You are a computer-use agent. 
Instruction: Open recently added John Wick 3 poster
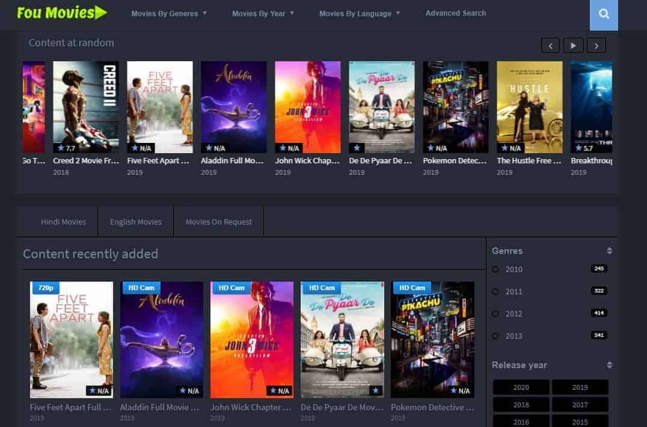pos(252,340)
